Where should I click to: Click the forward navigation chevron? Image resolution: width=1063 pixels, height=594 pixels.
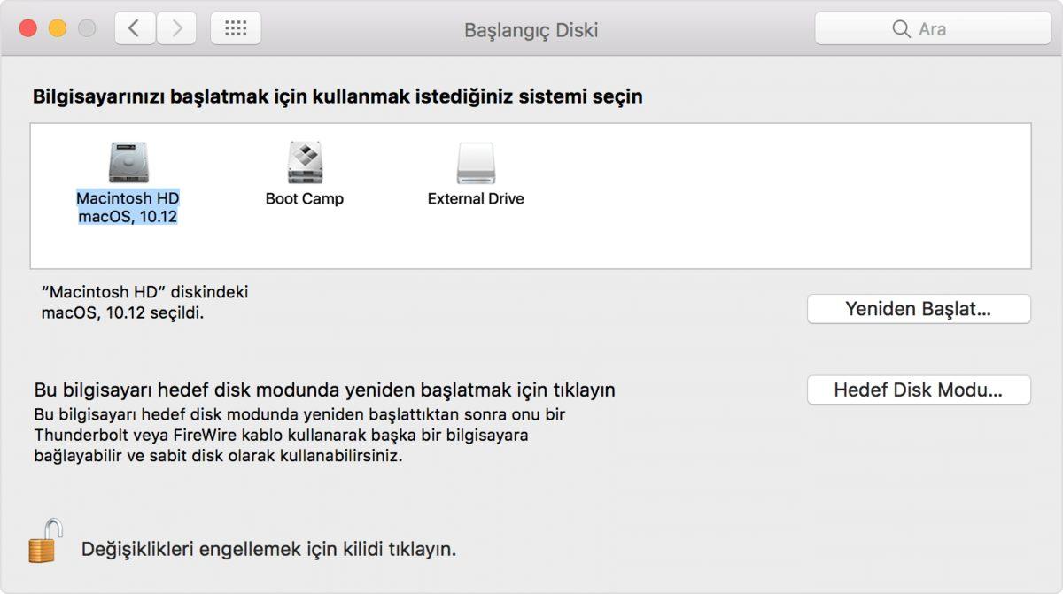tap(176, 27)
